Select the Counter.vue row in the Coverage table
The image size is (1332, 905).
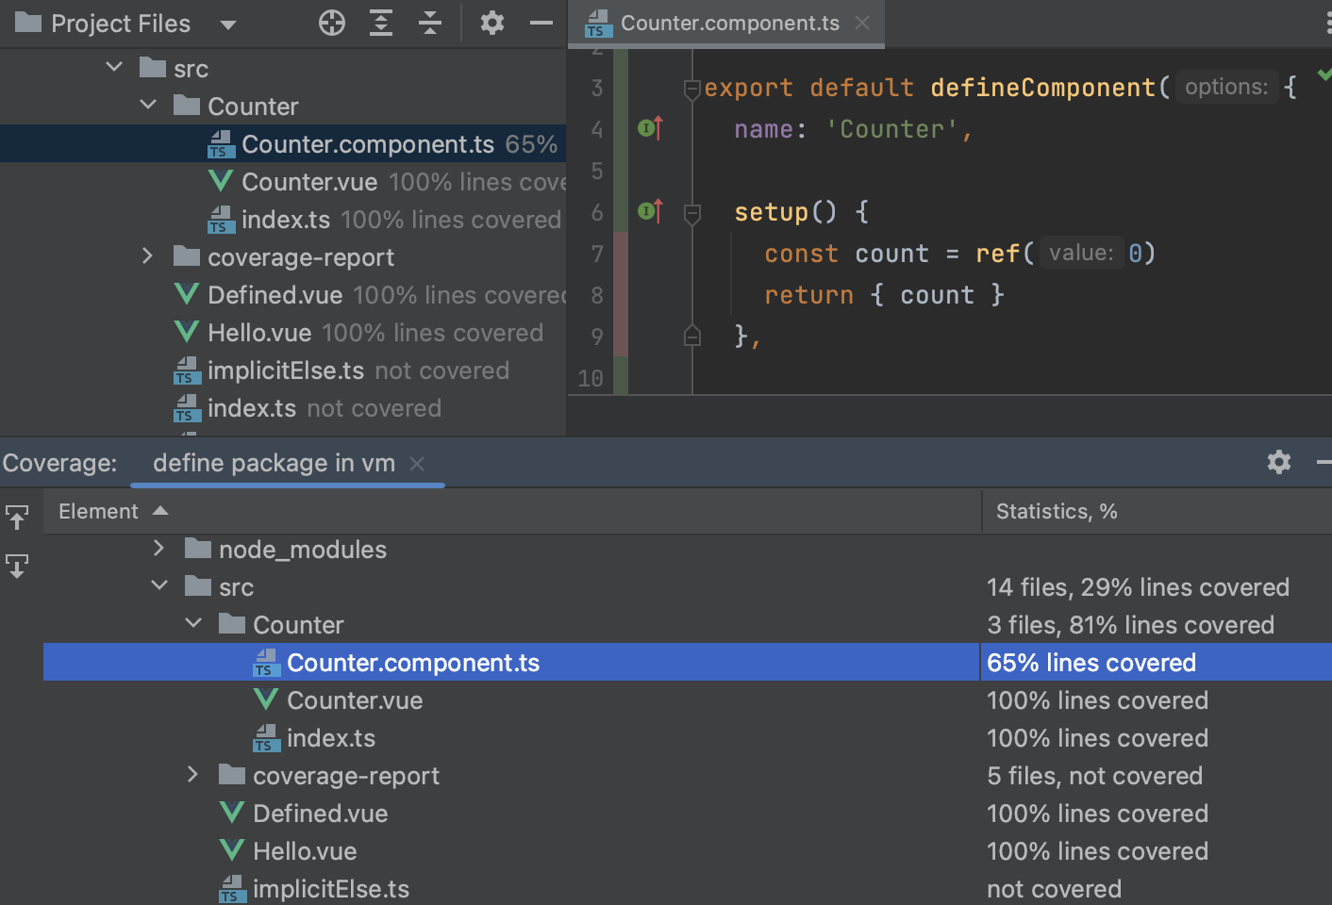[356, 699]
